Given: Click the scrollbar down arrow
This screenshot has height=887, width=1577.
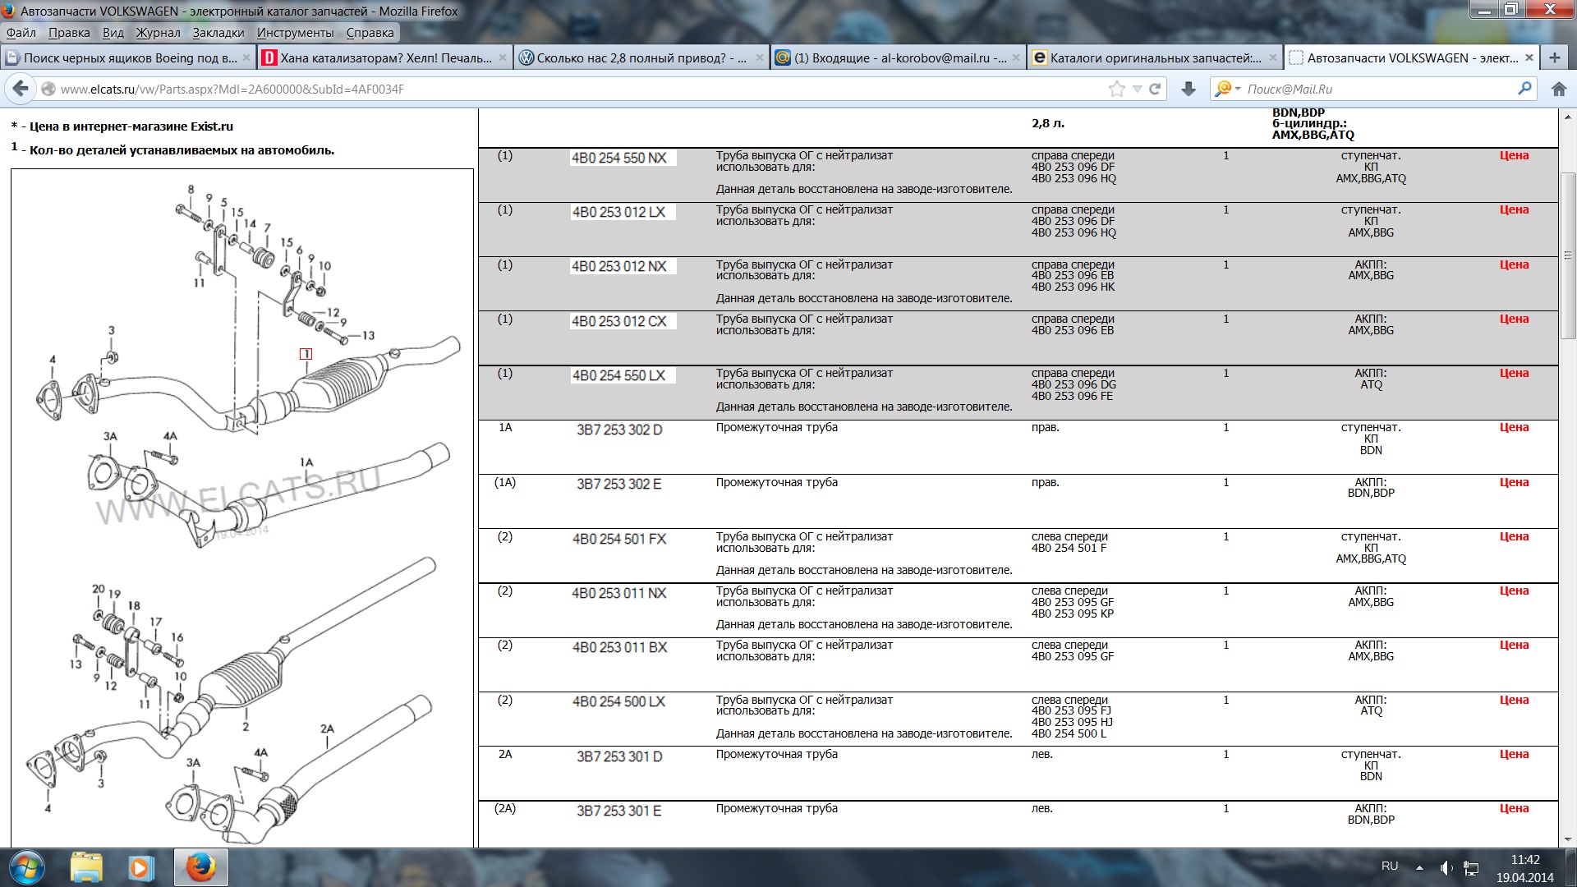Looking at the screenshot, I should click(x=1568, y=839).
